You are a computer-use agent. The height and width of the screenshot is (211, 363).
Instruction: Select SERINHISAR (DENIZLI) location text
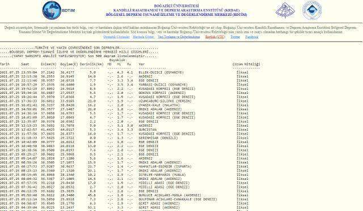pos(158,138)
